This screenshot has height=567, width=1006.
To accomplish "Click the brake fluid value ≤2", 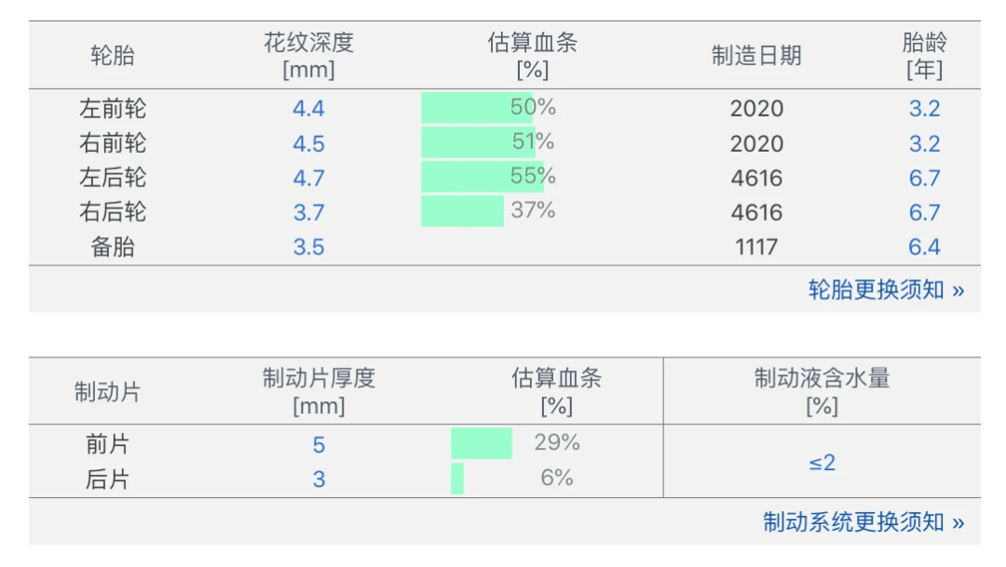I will (x=822, y=463).
